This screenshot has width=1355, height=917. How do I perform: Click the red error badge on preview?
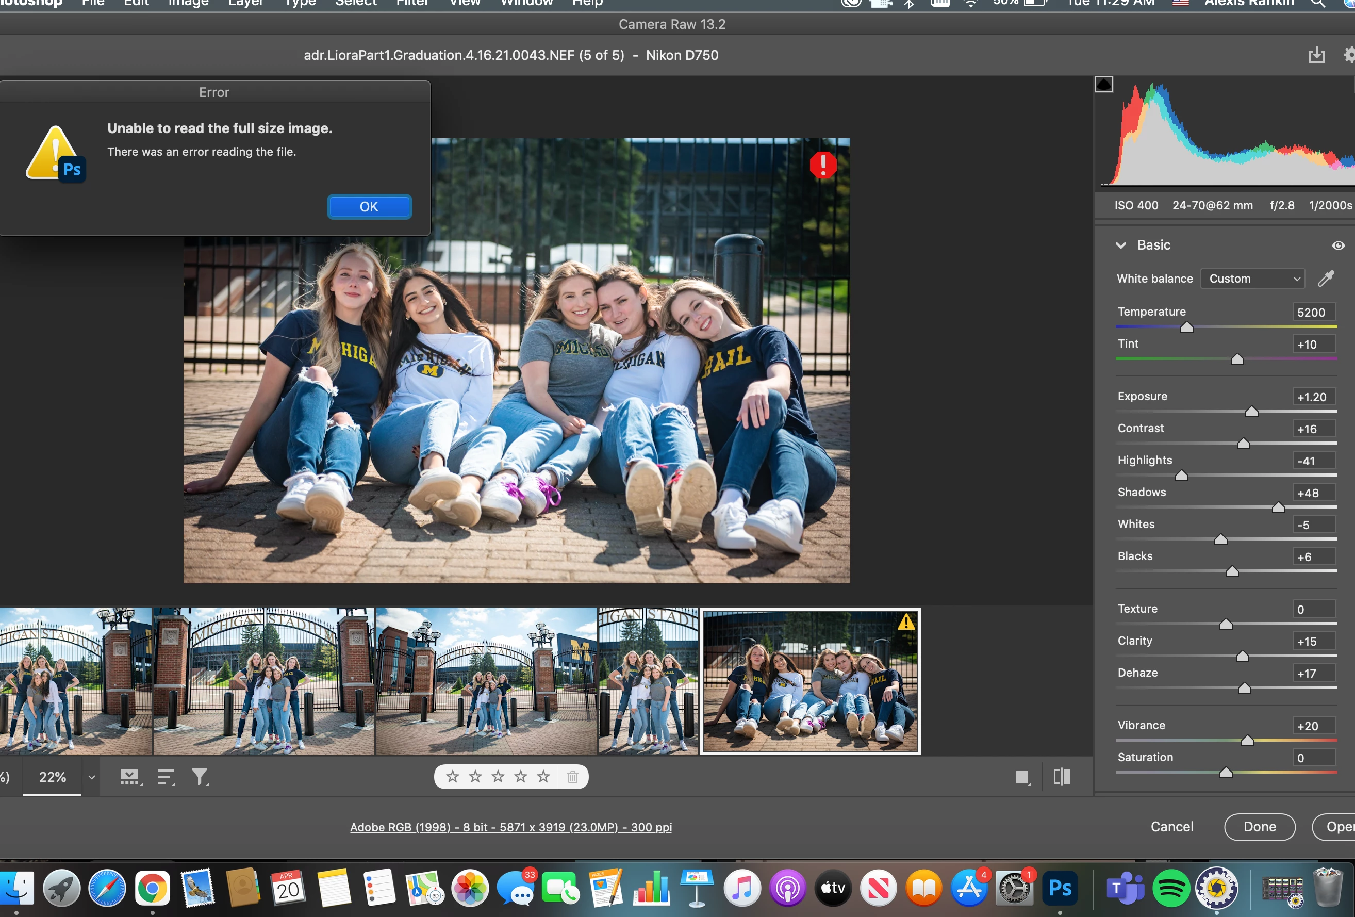tap(823, 165)
